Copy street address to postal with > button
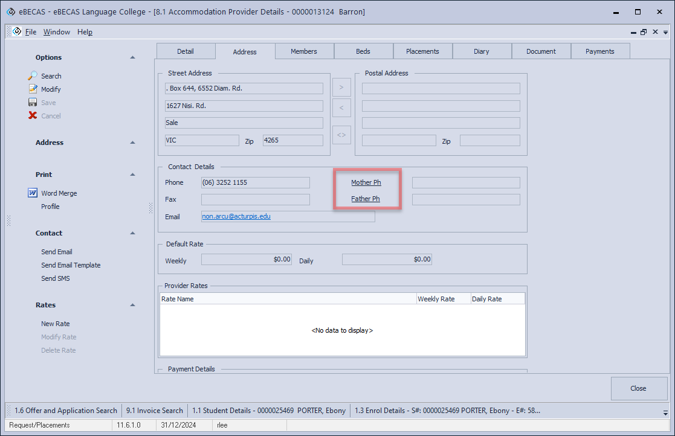The width and height of the screenshot is (675, 436). (x=341, y=88)
